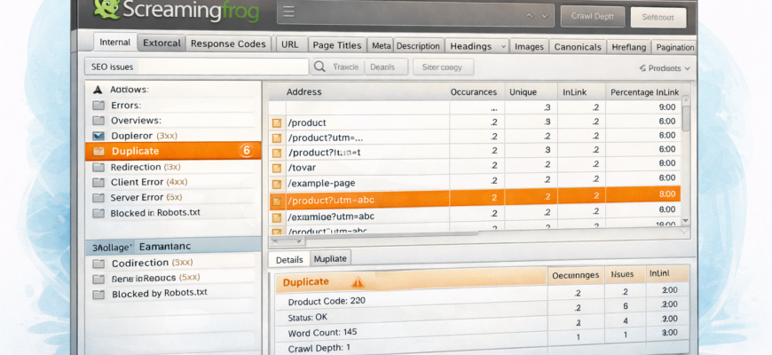Image resolution: width=772 pixels, height=355 pixels.
Task: Open the Hreflang tab
Action: (x=629, y=47)
